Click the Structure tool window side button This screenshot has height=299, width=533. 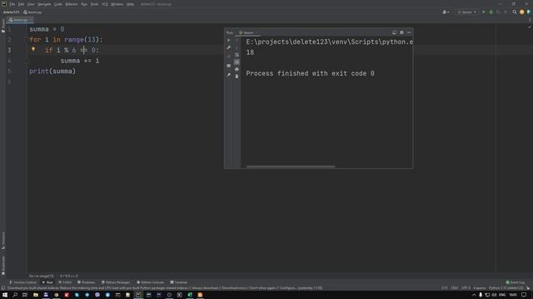tap(3, 241)
